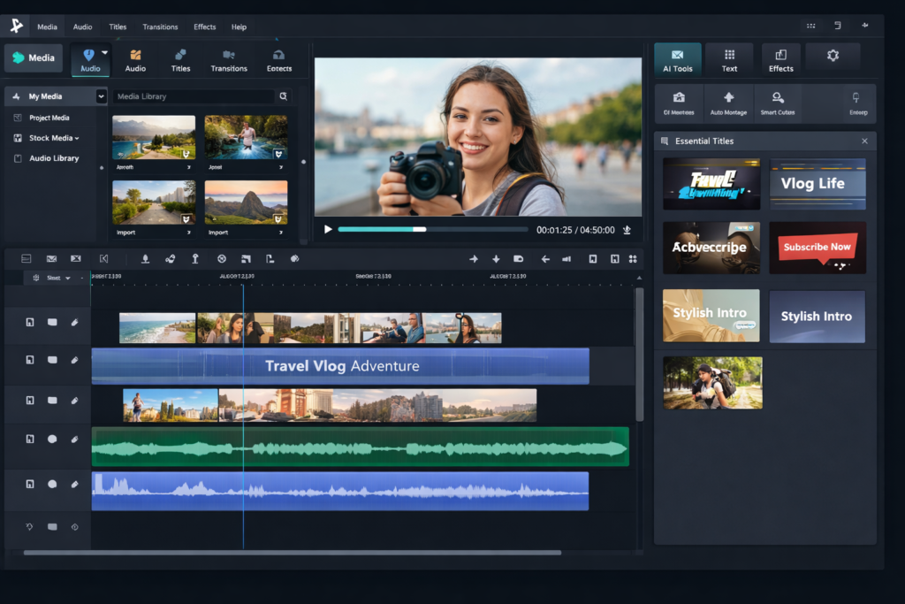
Task: Toggle mute on the green audio track
Action: 52,438
